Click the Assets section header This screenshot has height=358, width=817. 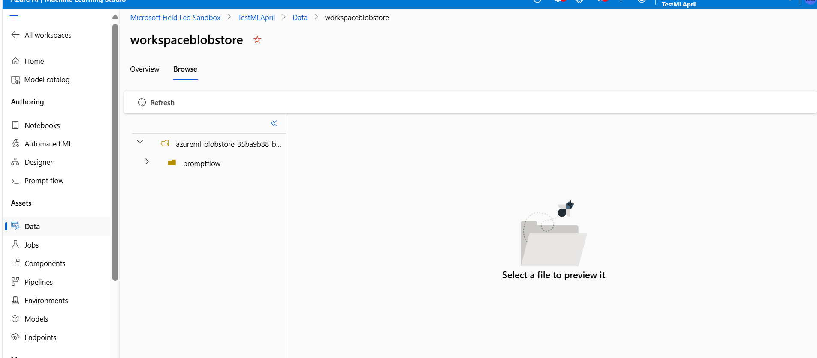(x=21, y=203)
